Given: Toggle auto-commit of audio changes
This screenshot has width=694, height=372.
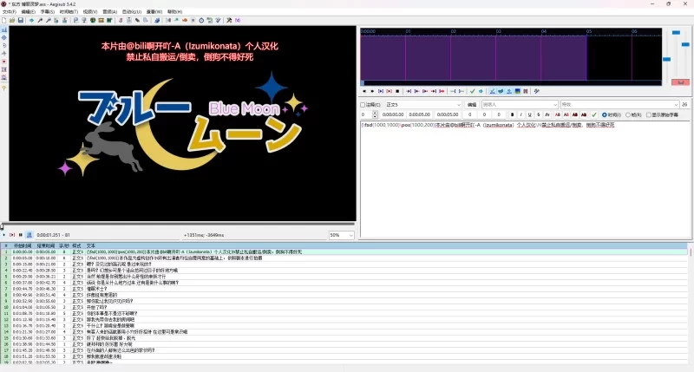Looking at the screenshot, I should (x=492, y=91).
